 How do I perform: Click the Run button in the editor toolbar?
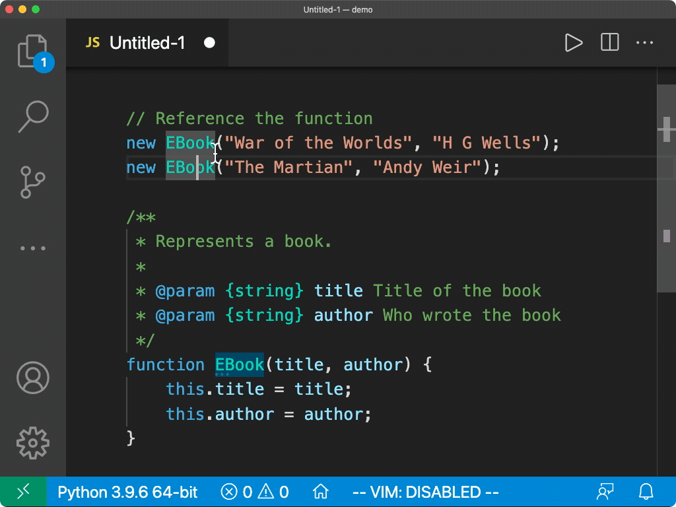574,42
